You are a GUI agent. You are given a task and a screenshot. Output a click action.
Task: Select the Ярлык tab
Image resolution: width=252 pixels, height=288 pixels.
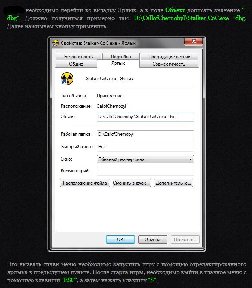[118, 63]
